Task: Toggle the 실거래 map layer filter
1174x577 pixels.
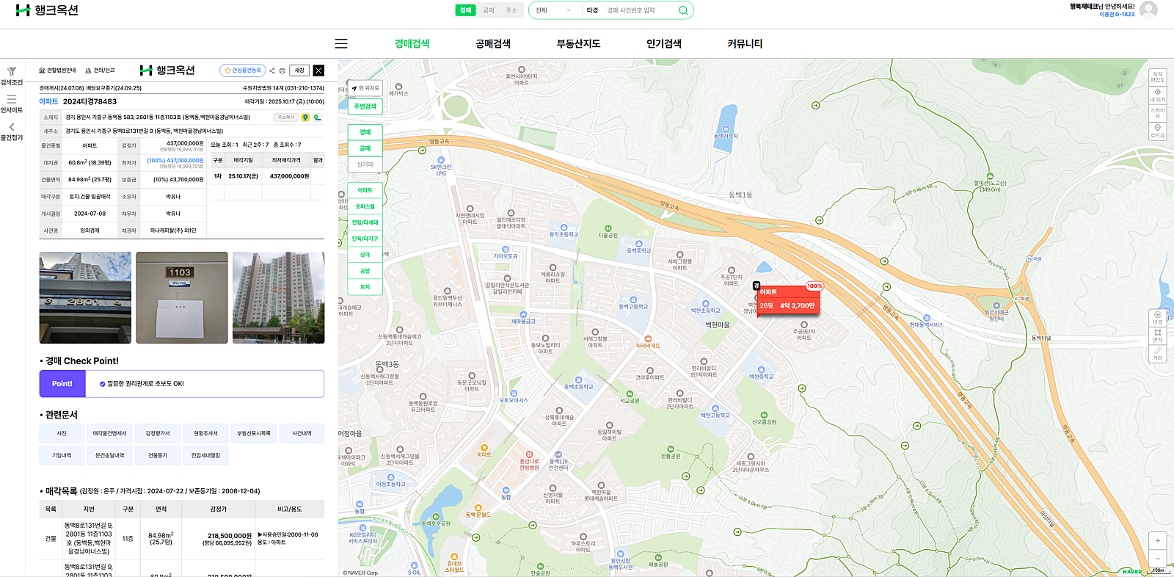Action: 365,164
